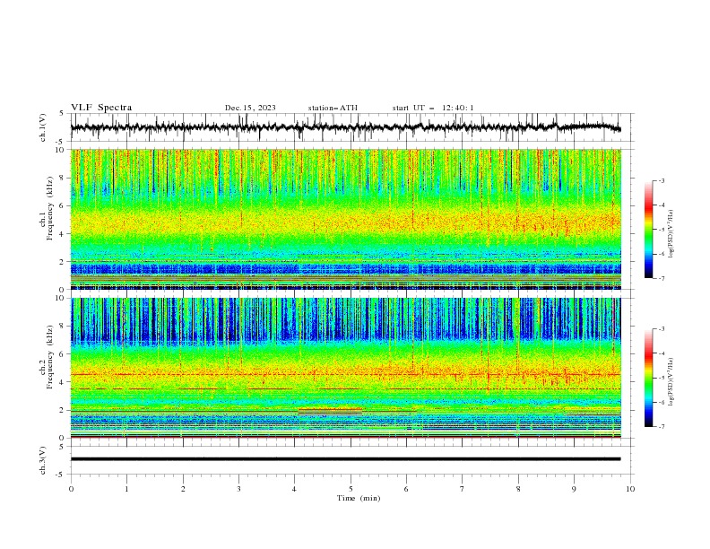
Task: Click the "-5" tick on ch.3 voltage axis
Action: [x=60, y=475]
